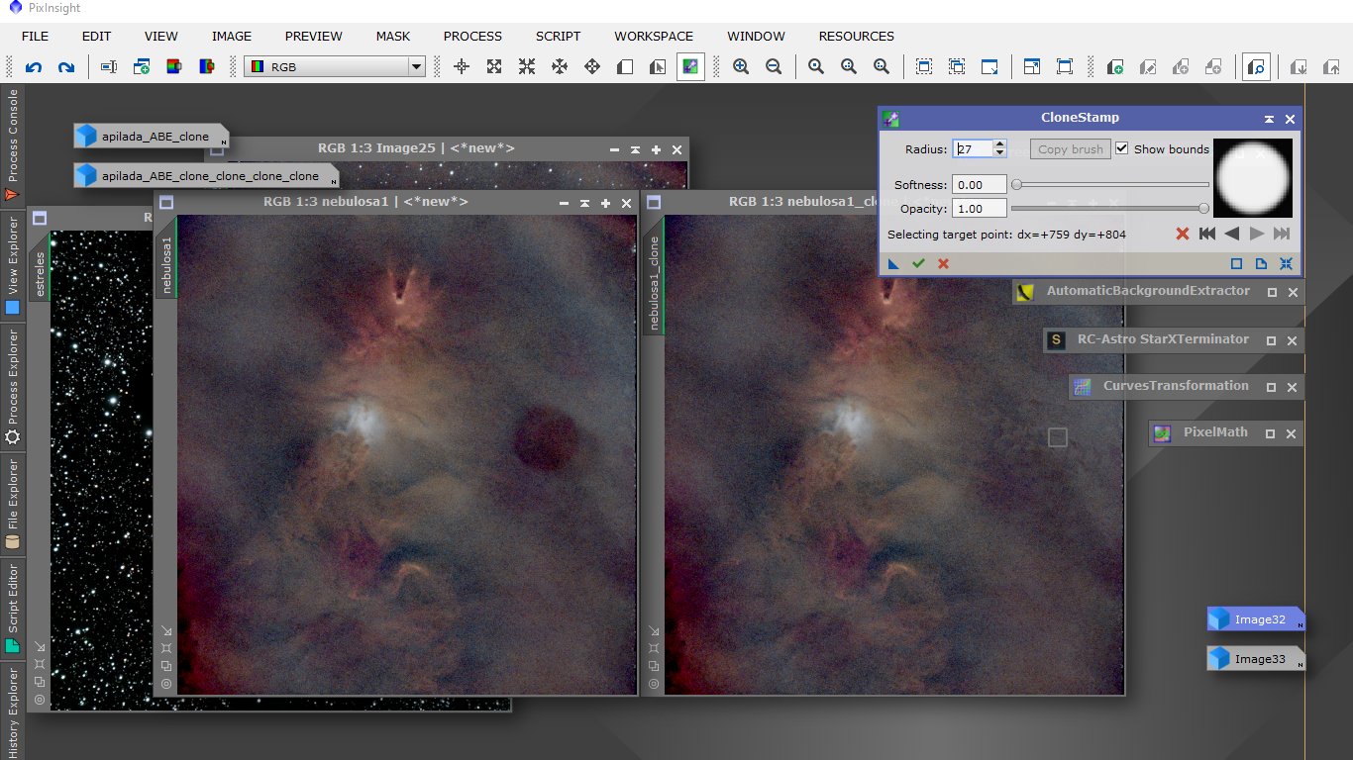Screen dimensions: 1353x760
Task: Open the File Explorer side tab
Action: (x=13, y=504)
